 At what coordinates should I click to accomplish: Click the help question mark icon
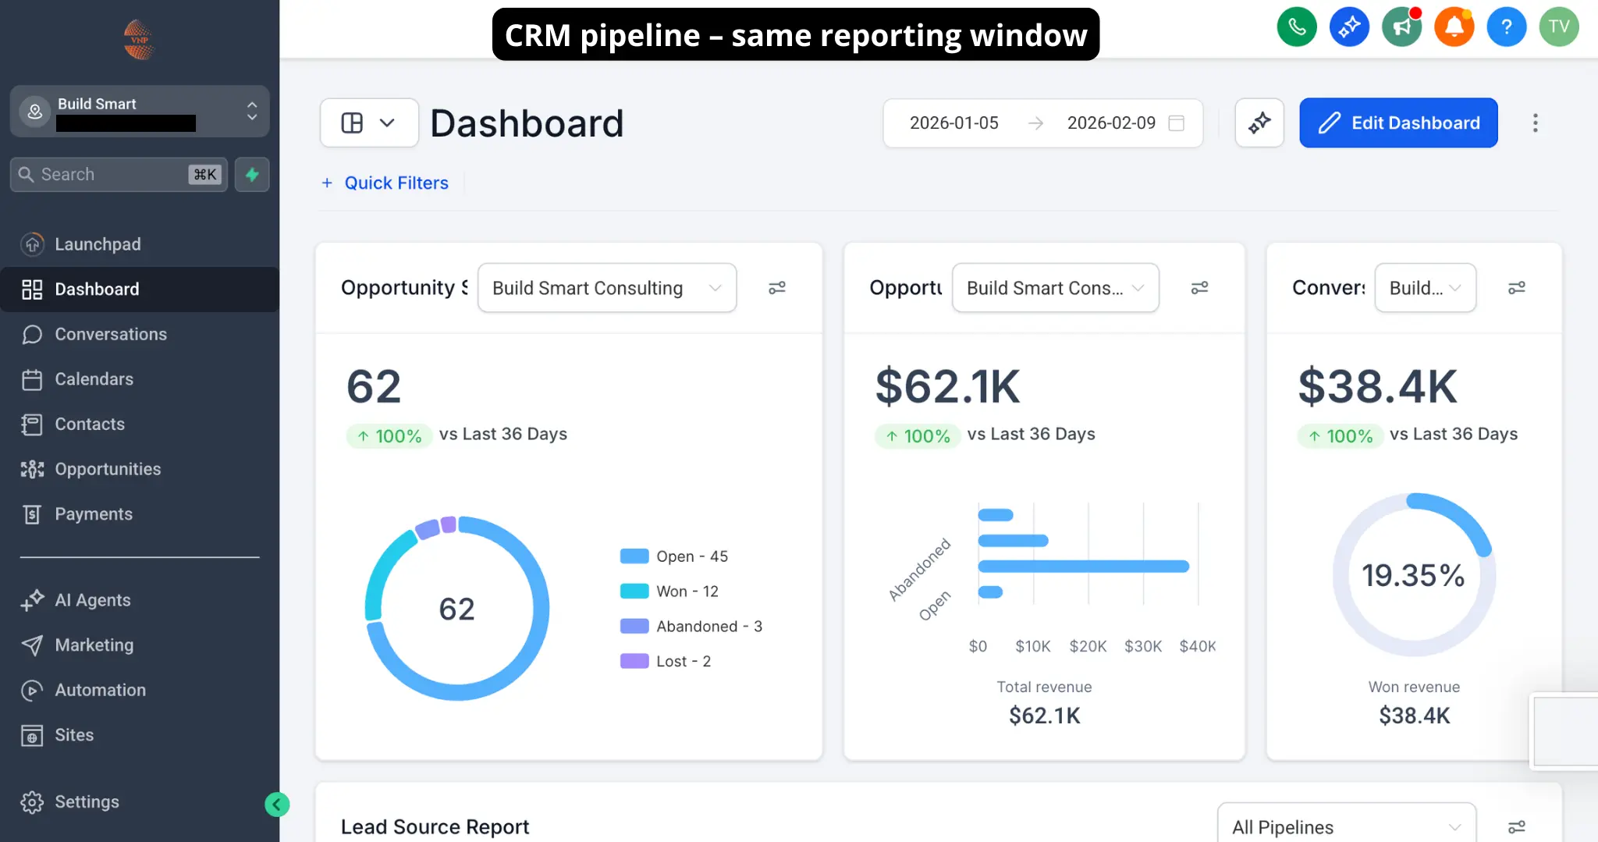point(1506,27)
